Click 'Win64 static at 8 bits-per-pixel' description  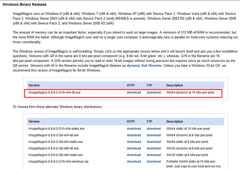click(x=187, y=142)
